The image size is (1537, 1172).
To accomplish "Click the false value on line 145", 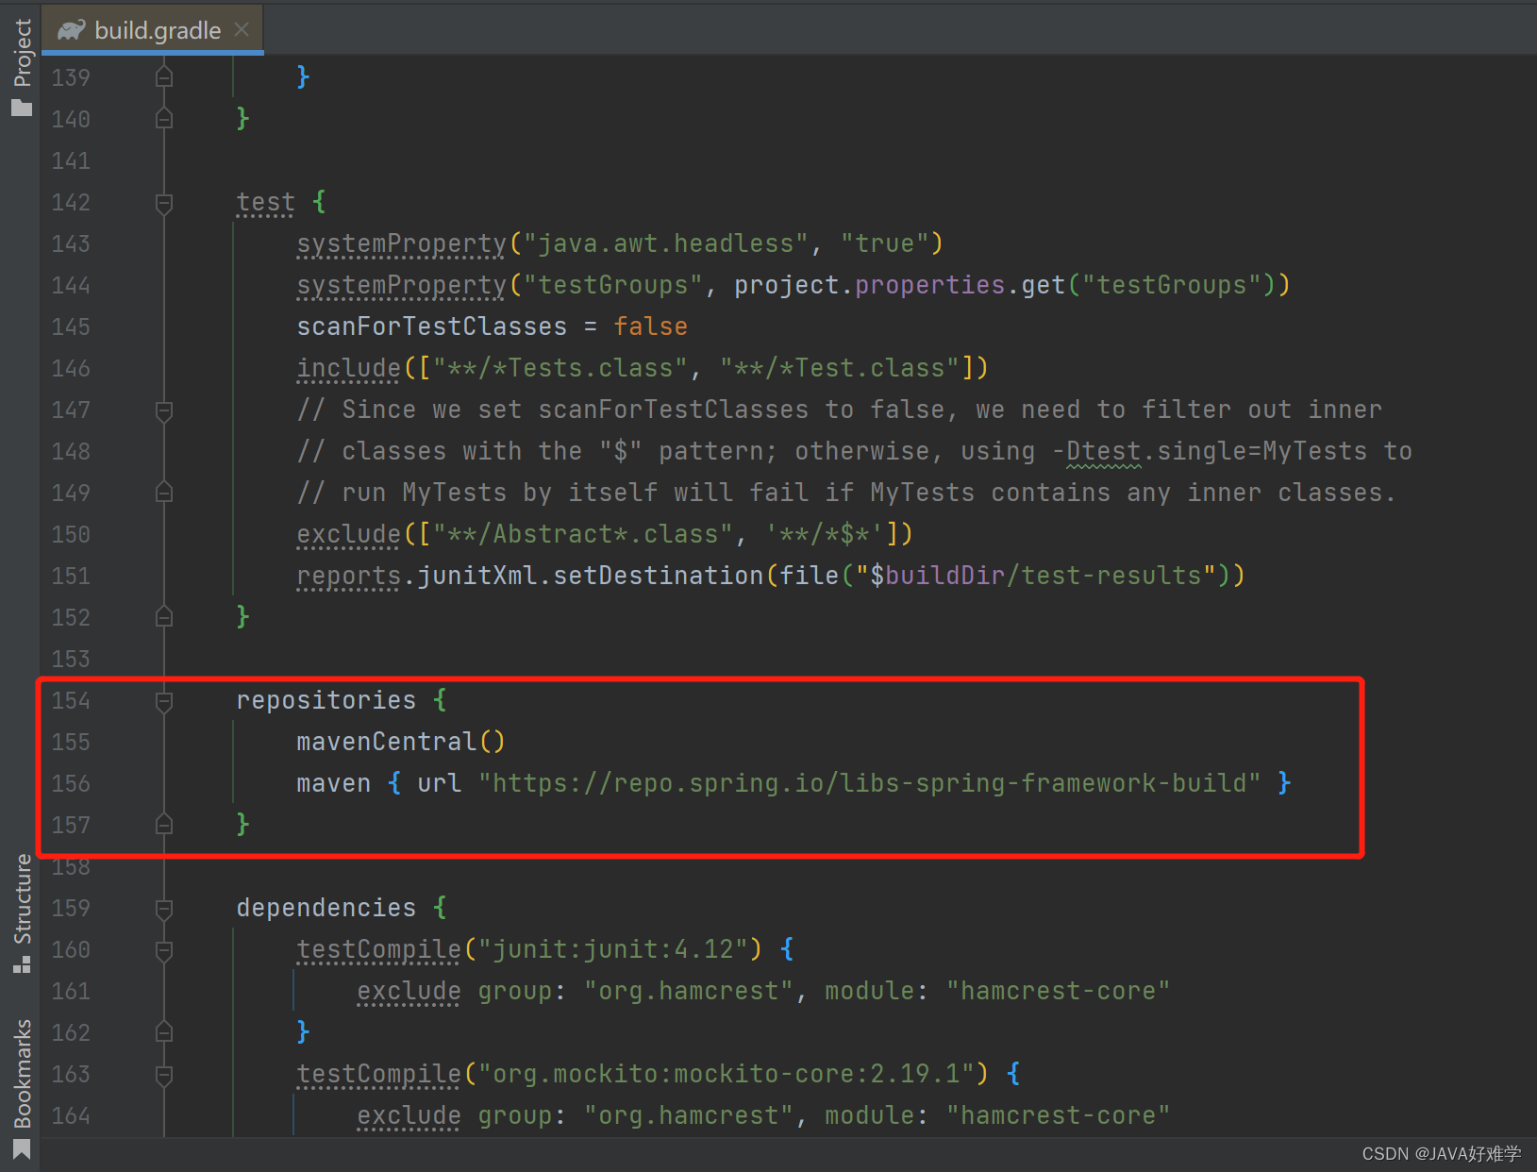I will [650, 326].
